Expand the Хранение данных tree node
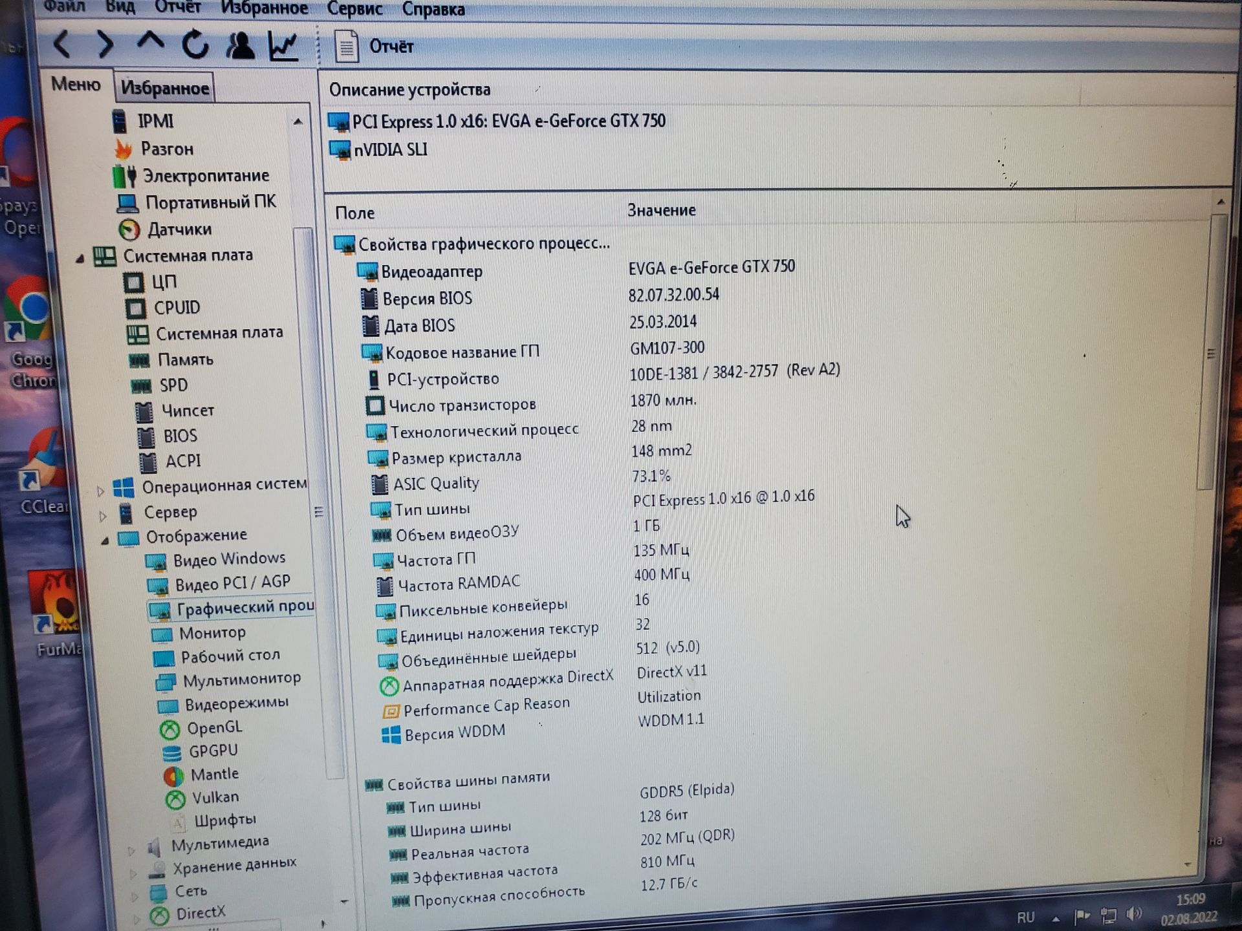Image resolution: width=1242 pixels, height=931 pixels. click(133, 874)
